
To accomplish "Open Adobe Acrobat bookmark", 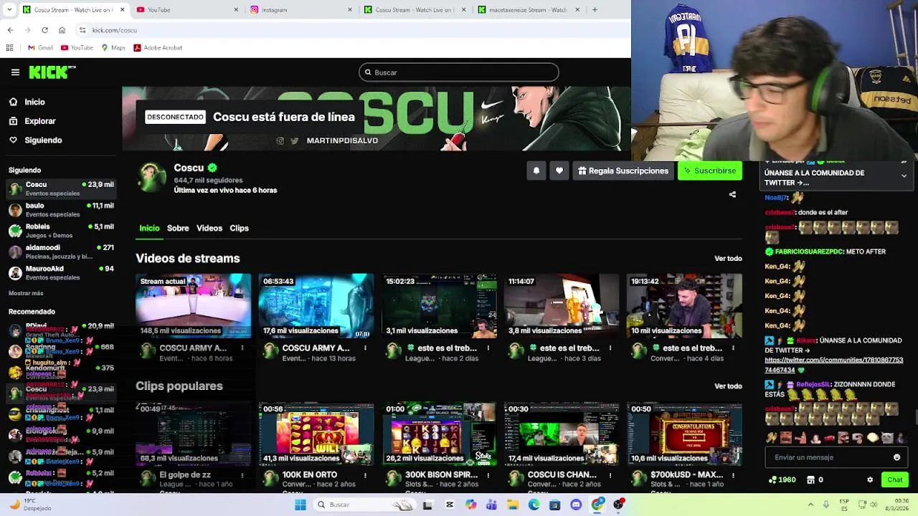I will tap(158, 47).
